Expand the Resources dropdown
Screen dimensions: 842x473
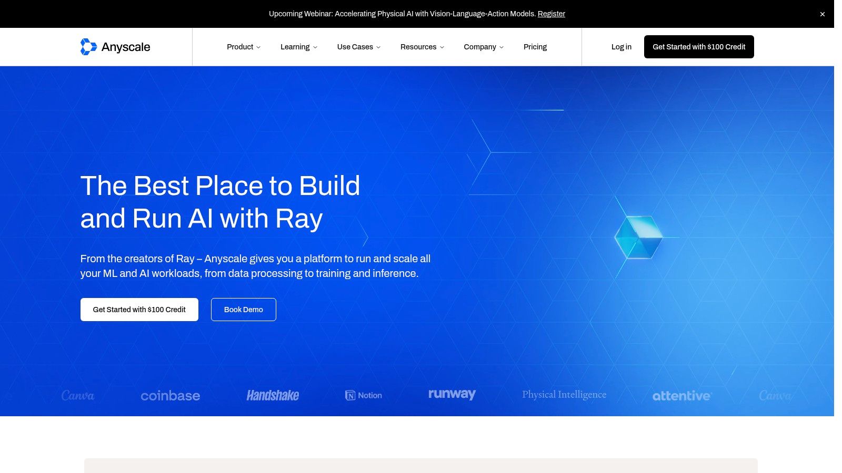(x=422, y=47)
